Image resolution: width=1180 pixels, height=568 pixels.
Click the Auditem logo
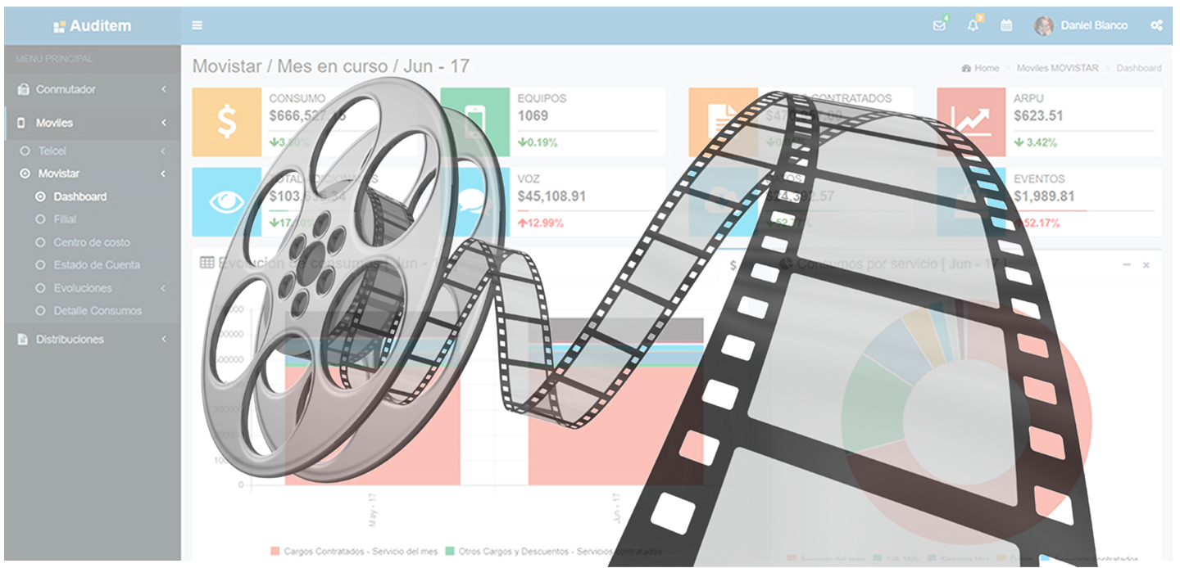coord(92,25)
